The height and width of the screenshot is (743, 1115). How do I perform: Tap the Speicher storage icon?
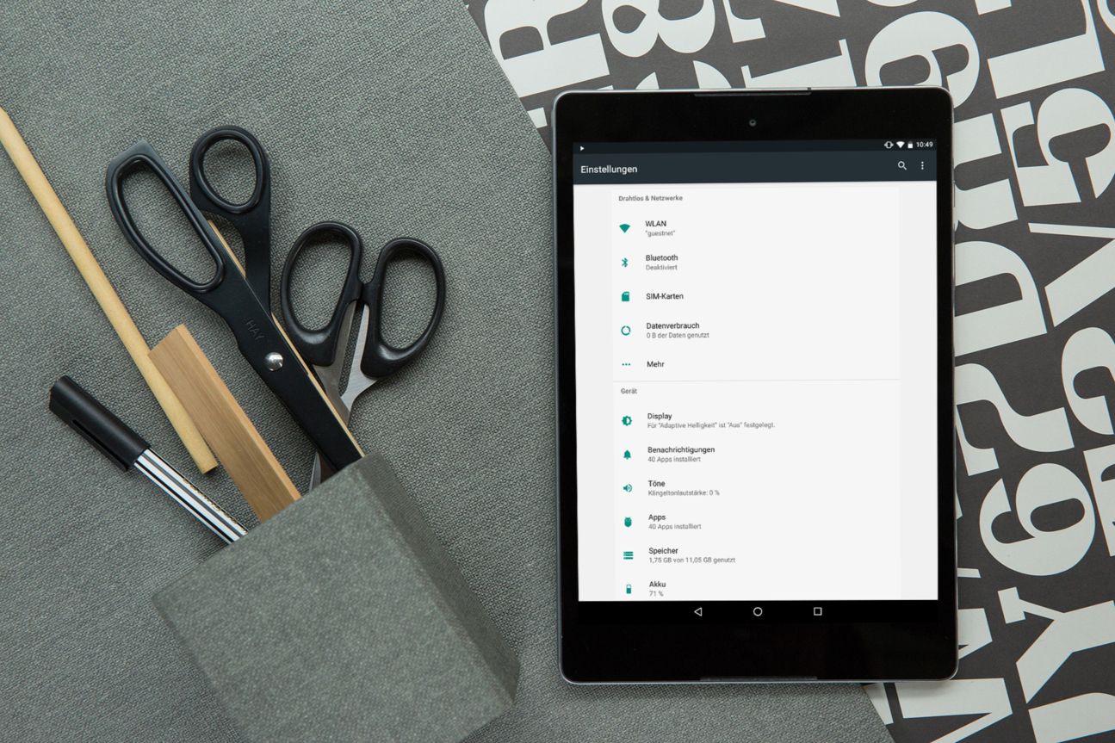click(x=629, y=555)
